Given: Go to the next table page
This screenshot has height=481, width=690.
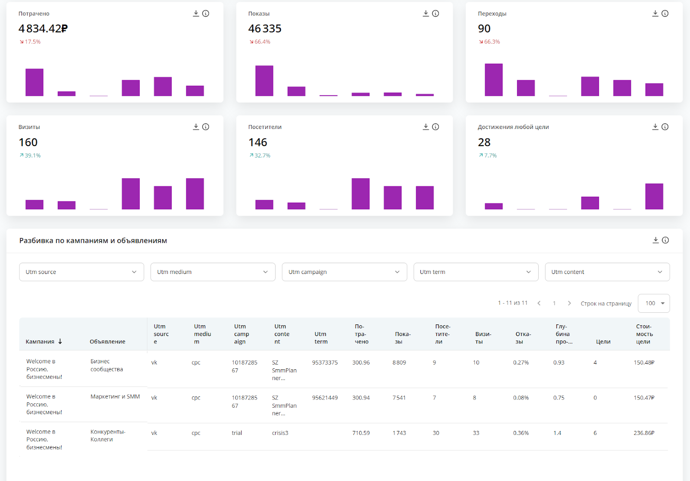Looking at the screenshot, I should [x=569, y=303].
